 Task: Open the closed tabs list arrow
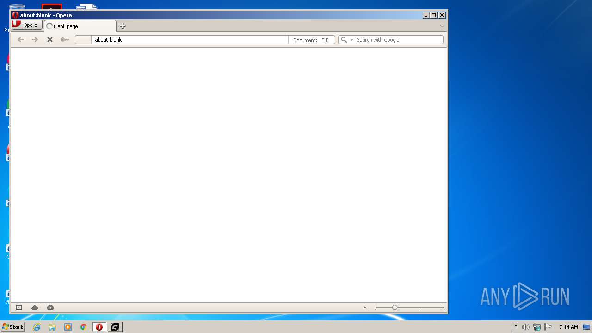pos(442,26)
